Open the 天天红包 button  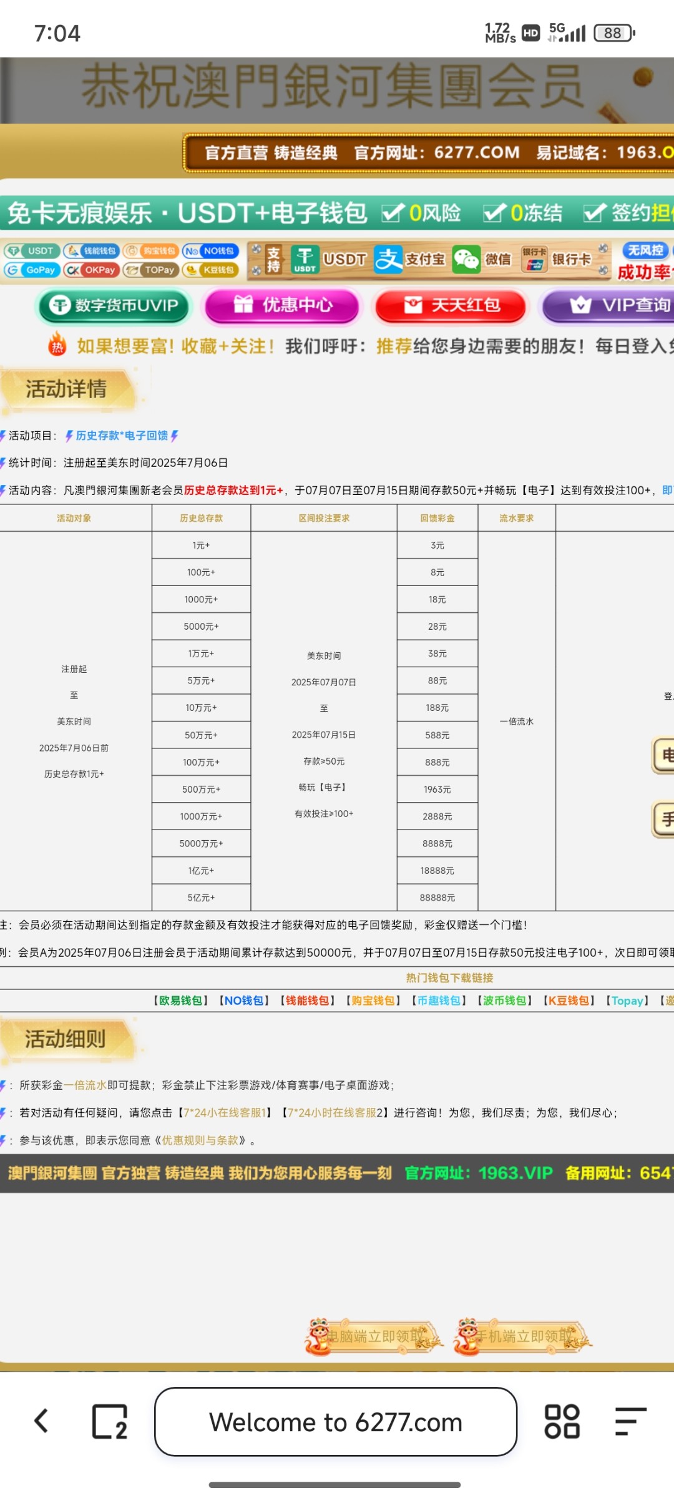451,306
